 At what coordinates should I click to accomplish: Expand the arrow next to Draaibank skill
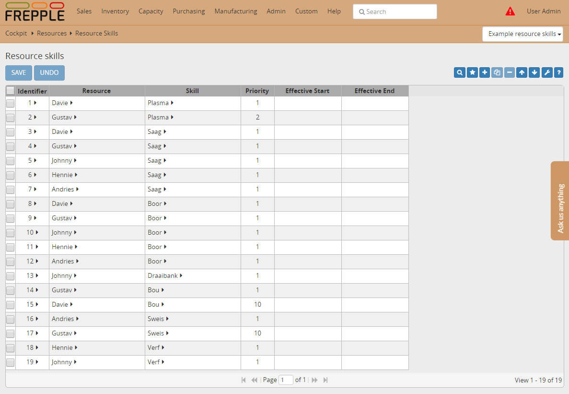click(x=181, y=276)
